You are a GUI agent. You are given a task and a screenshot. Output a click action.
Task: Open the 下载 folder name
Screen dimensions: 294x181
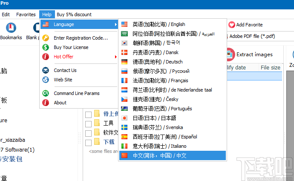(x=109, y=142)
